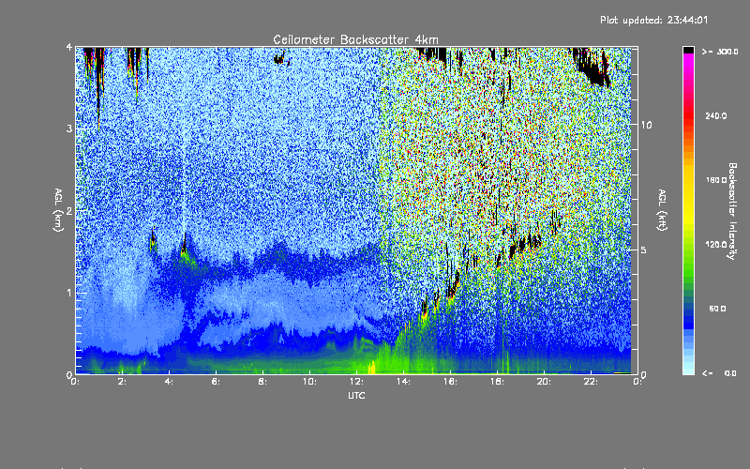Click the '2:' UTC tick label
Image resolution: width=750 pixels, height=469 pixels.
(x=122, y=382)
